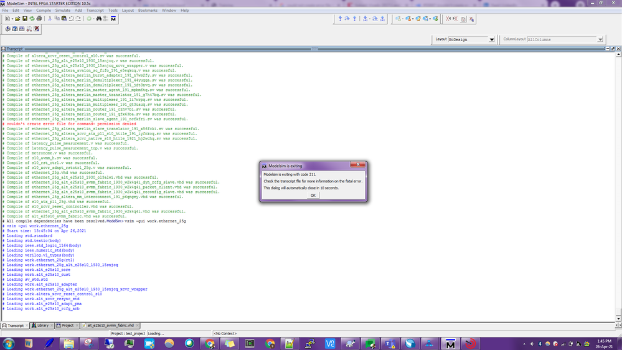Click OK in the Modelsim is exiting dialog
Viewport: 622px width, 350px height.
click(x=313, y=195)
